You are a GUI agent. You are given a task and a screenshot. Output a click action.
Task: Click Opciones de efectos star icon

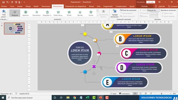coord(103,11)
